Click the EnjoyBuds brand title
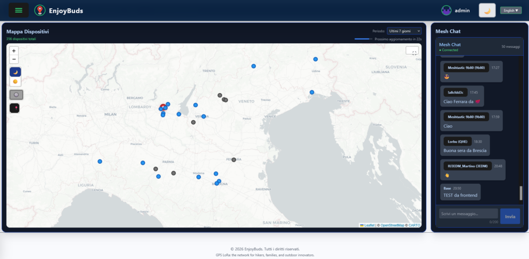This screenshot has height=259, width=529. pyautogui.click(x=66, y=10)
